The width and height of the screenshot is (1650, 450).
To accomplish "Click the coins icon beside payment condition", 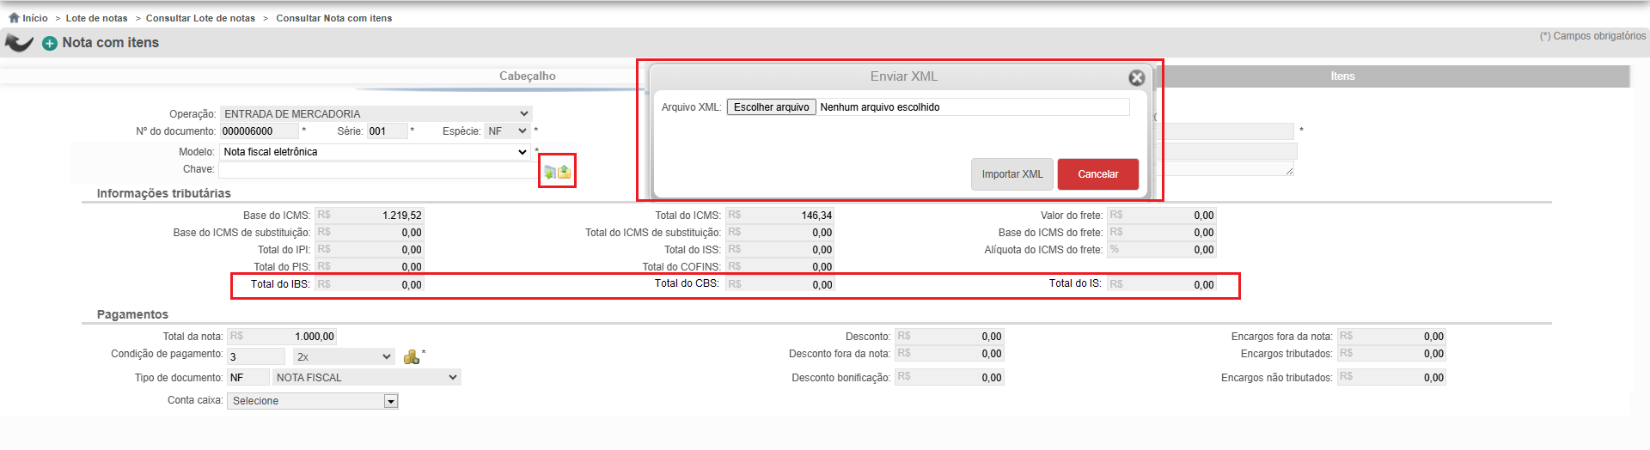I will coord(412,356).
